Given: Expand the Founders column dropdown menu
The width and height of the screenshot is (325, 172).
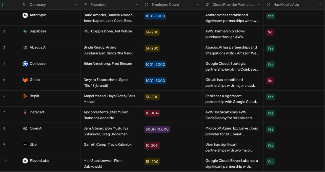Looking at the screenshot, I should [x=137, y=5].
